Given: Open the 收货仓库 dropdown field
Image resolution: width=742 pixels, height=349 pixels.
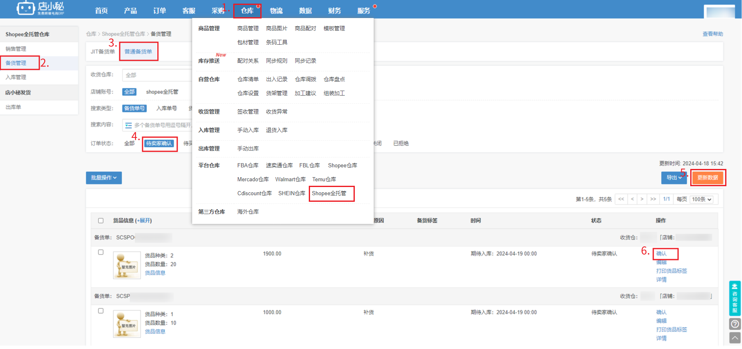Looking at the screenshot, I should point(157,75).
